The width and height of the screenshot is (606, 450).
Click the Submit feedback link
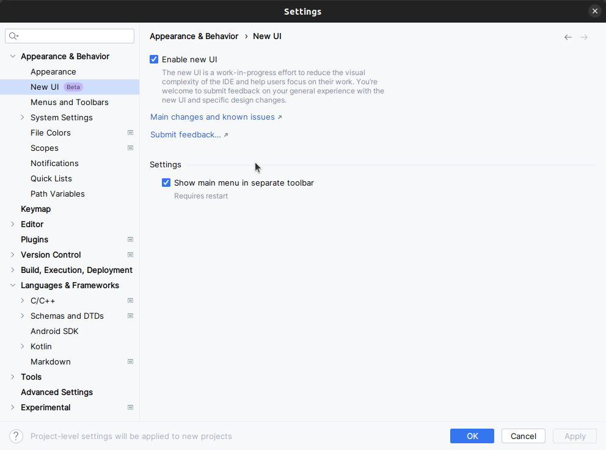click(x=185, y=134)
